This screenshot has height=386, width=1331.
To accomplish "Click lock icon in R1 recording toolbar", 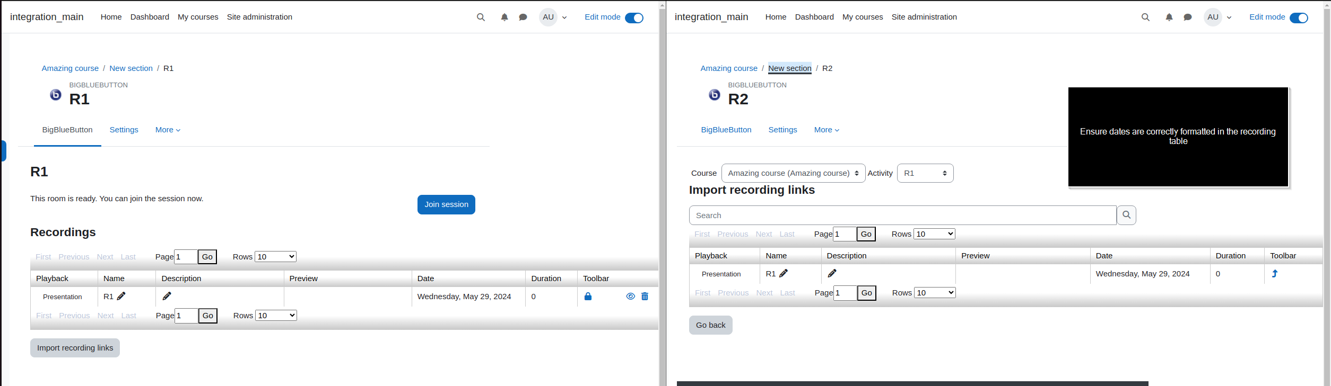I will point(588,297).
